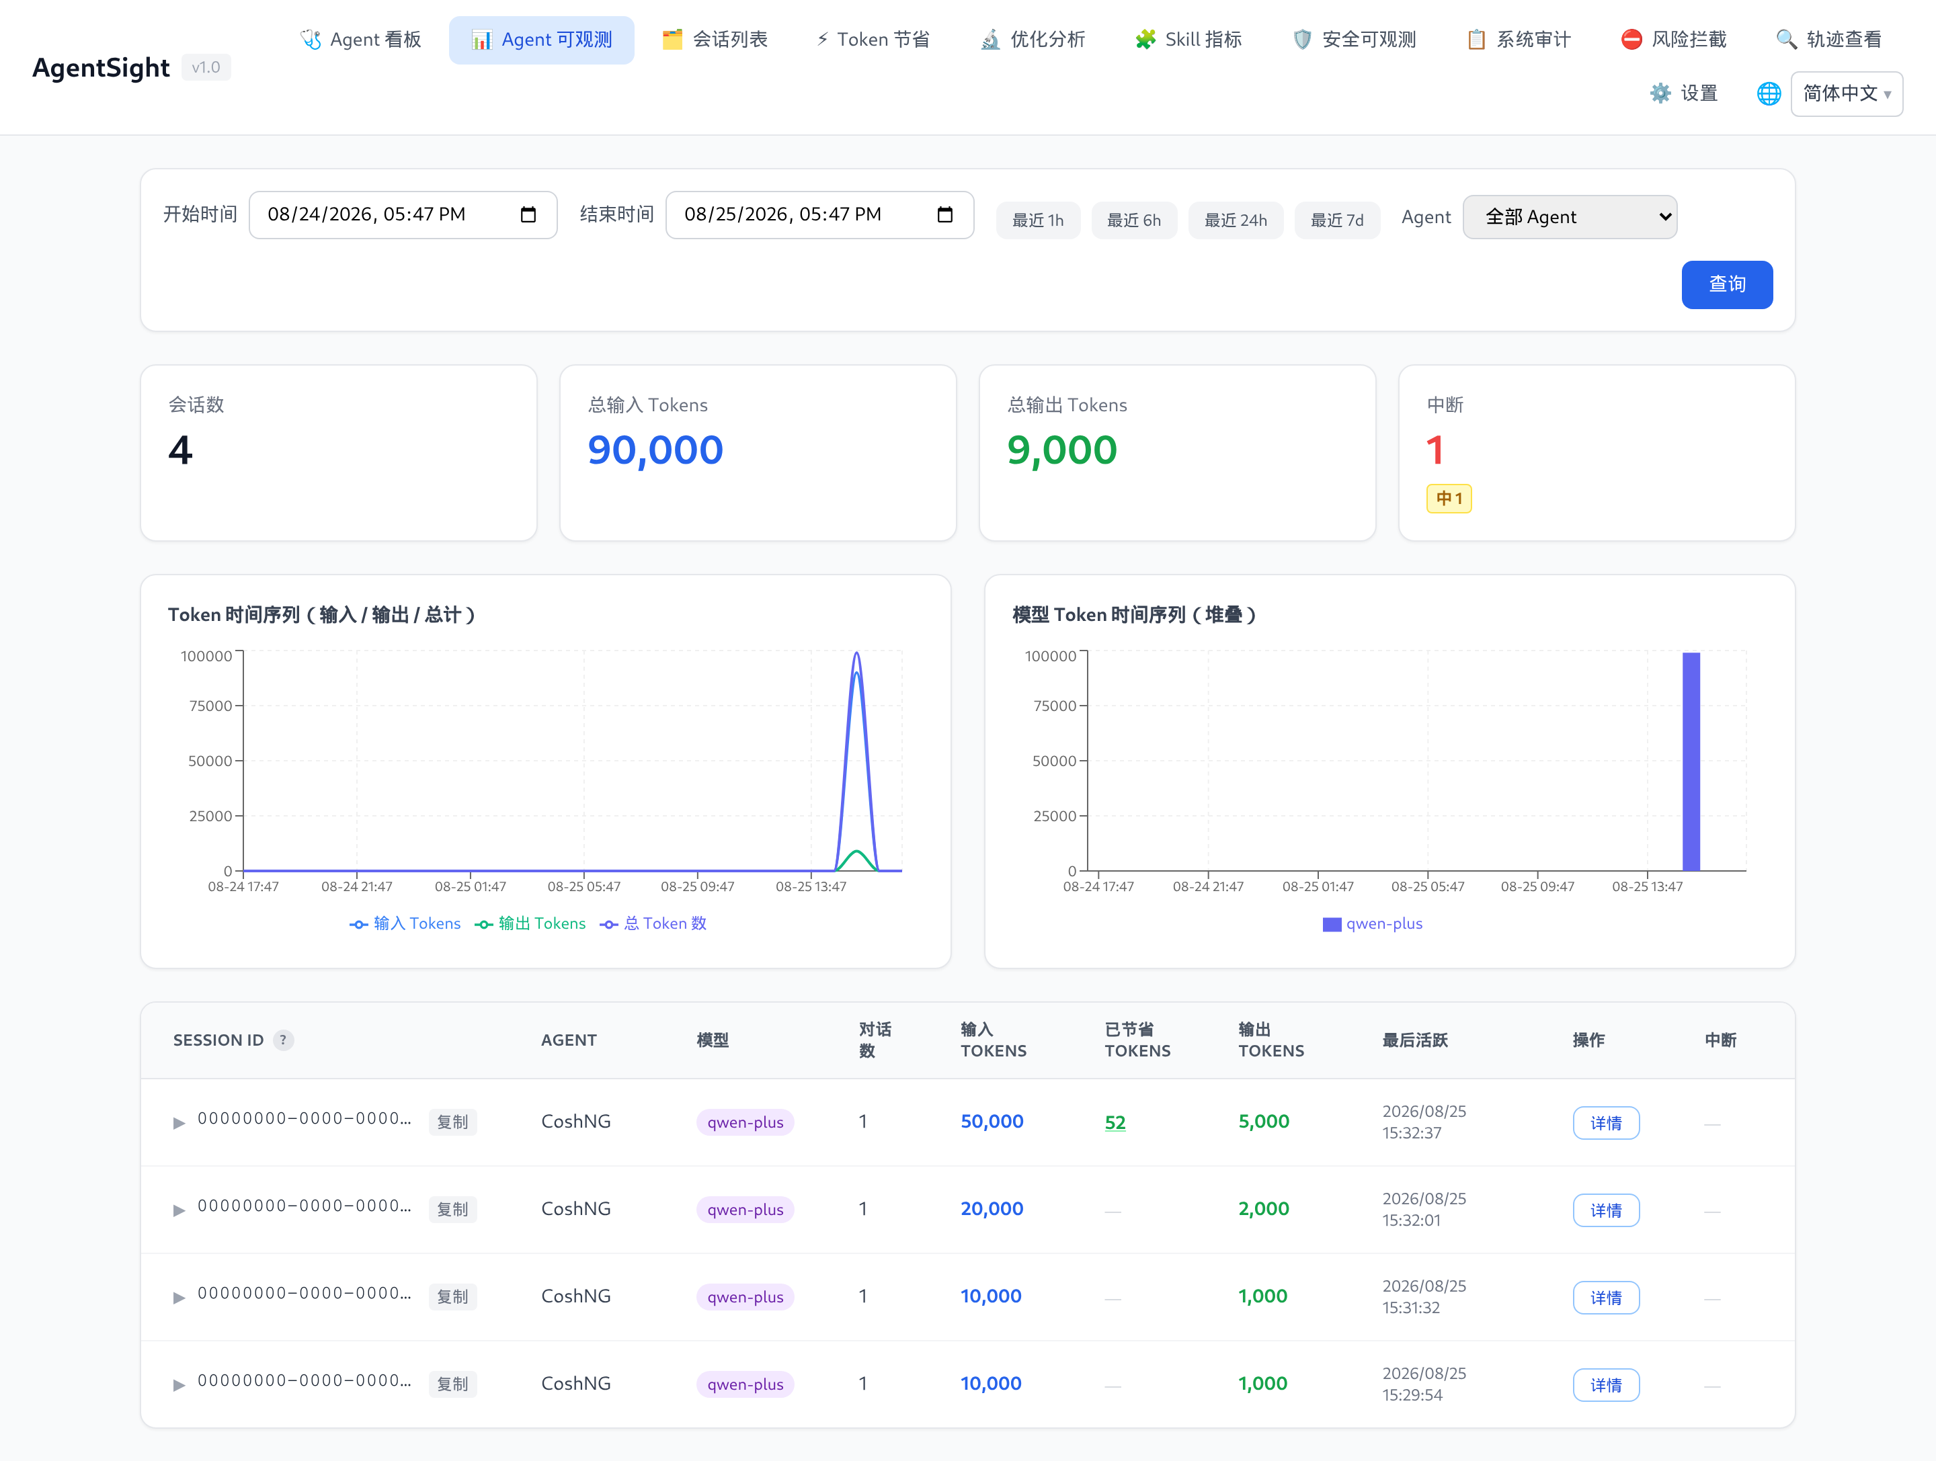Click the SESSION ID help icon
The width and height of the screenshot is (1936, 1461).
[283, 1040]
